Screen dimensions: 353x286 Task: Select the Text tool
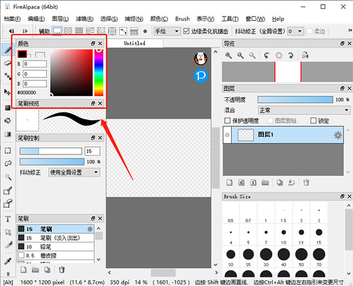tap(7, 218)
